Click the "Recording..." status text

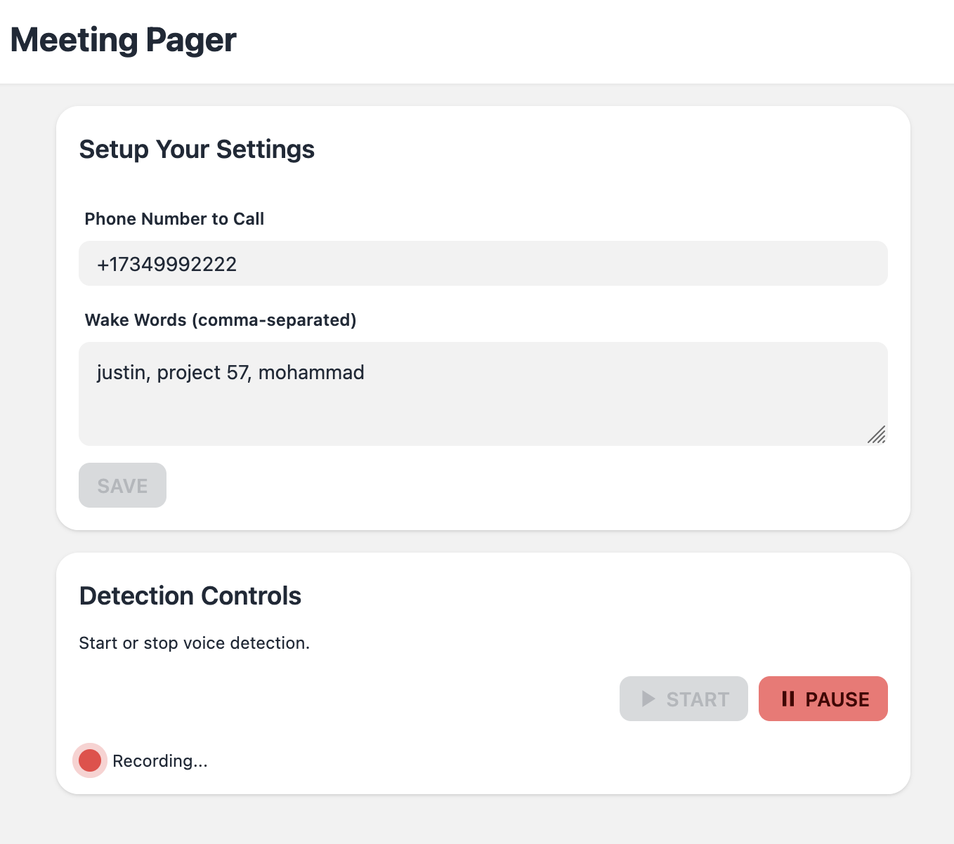[x=160, y=761]
